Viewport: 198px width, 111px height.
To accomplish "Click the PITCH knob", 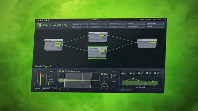I will point(114,76).
